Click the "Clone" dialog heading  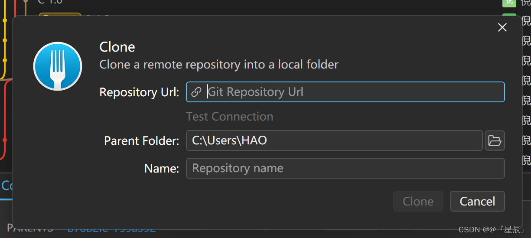click(117, 47)
